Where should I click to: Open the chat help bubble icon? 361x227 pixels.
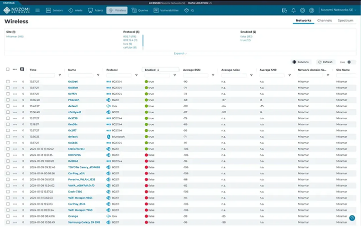point(352,218)
